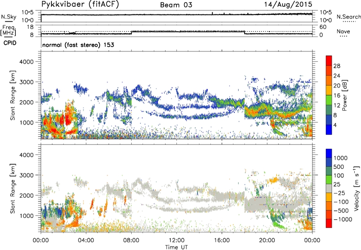This screenshot has width=361, height=250.
Task: Click the 04:00 time axis tick label
Action: (x=86, y=241)
